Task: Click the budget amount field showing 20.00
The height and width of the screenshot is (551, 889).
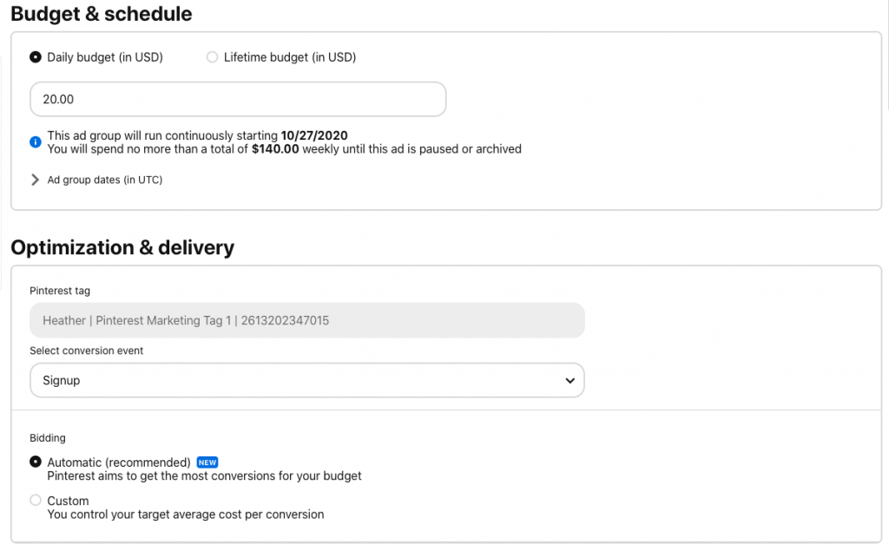Action: pos(237,100)
